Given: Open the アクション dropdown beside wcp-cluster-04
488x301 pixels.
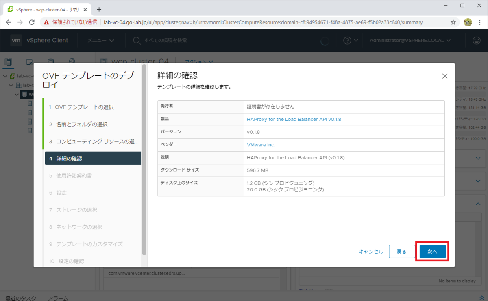Looking at the screenshot, I should point(199,62).
